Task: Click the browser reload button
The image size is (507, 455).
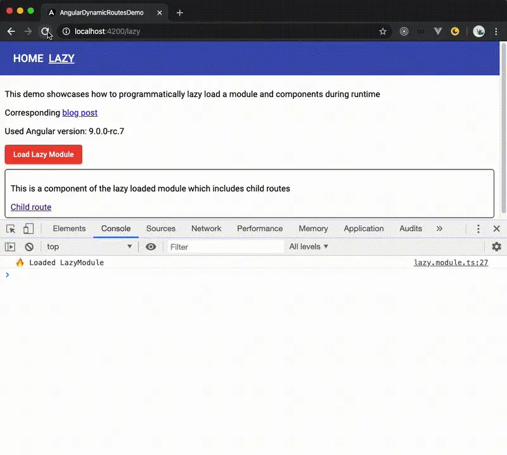Action: (x=45, y=31)
